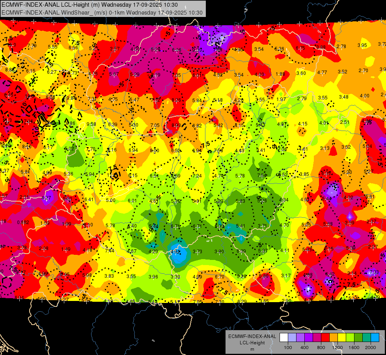Click the teal legend swatch
The width and height of the screenshot is (386, 355).
click(367, 337)
